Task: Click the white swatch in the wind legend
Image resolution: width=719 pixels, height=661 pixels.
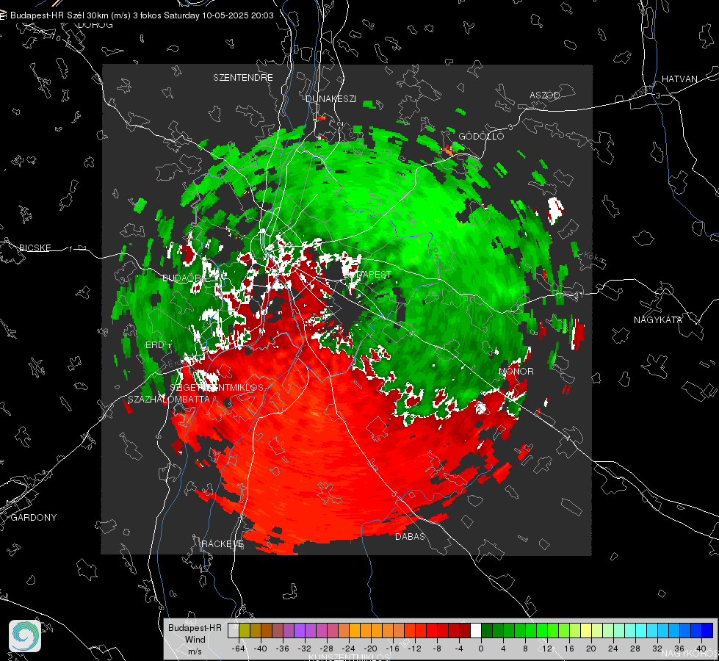Action: [475, 631]
